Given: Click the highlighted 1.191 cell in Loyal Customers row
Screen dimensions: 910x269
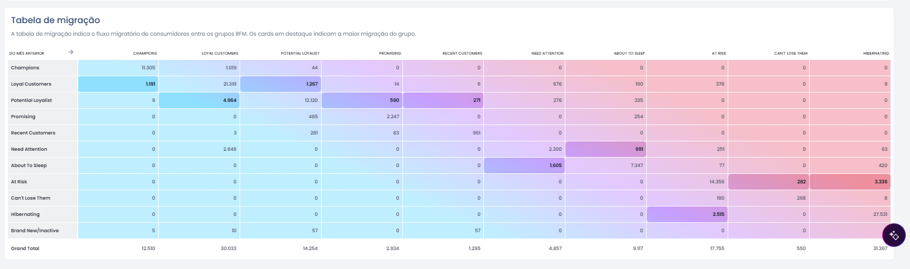Looking at the screenshot, I should pos(118,84).
